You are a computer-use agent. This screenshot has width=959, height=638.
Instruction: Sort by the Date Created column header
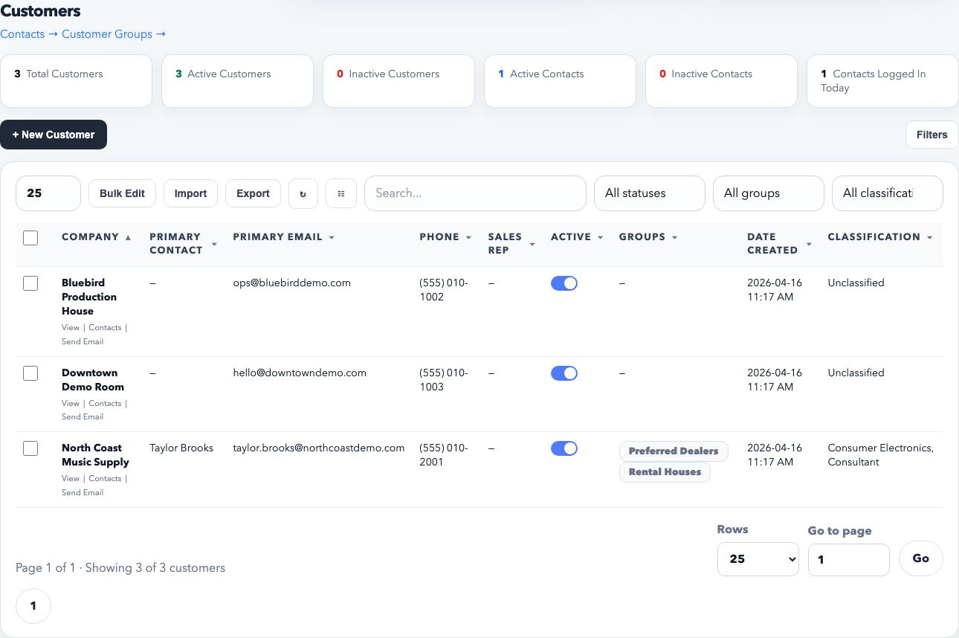click(779, 244)
